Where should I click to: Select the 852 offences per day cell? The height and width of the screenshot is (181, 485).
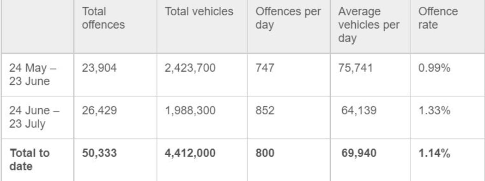(x=265, y=111)
